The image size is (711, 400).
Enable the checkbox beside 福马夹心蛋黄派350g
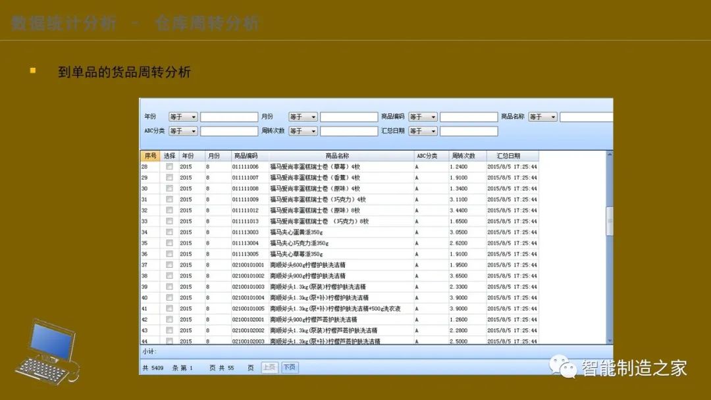coord(169,232)
